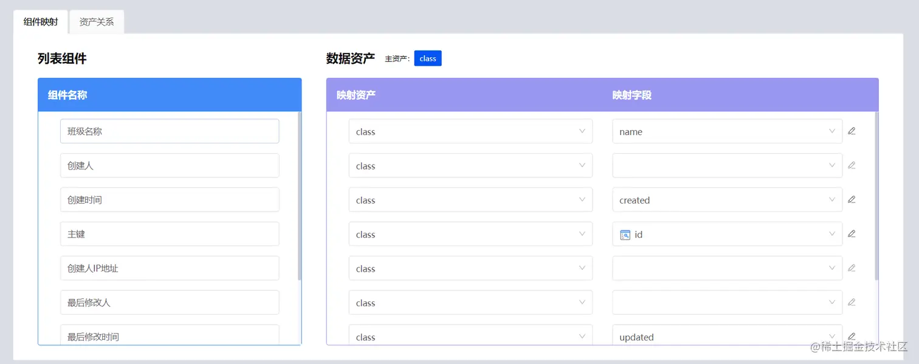Open the class asset dropdown in the updated row
919x364 pixels.
pos(470,335)
